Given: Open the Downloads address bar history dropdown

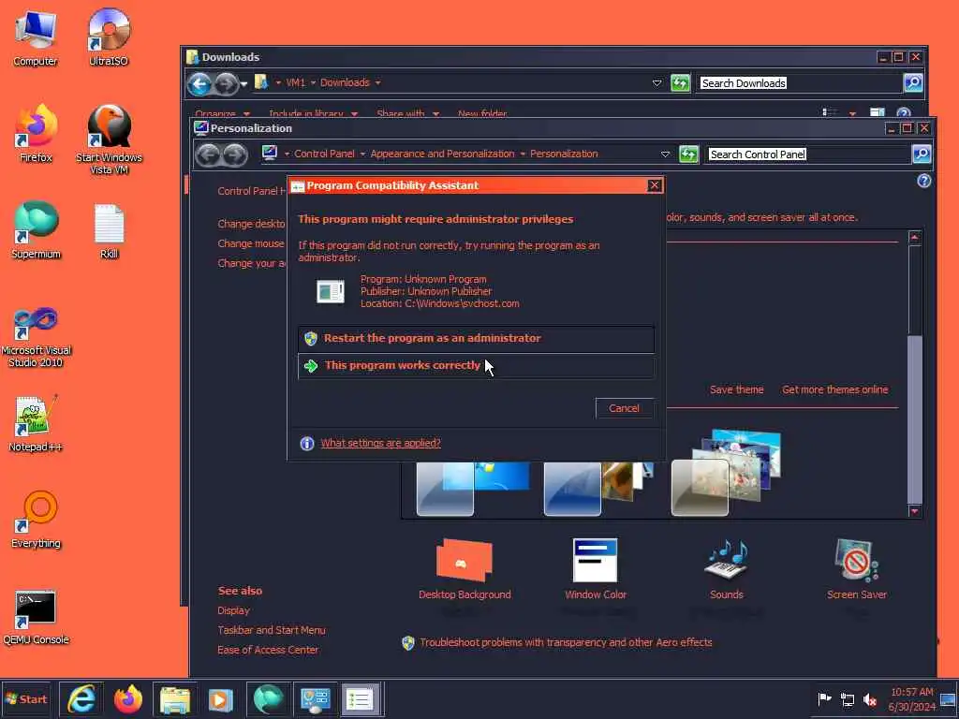Looking at the screenshot, I should click(657, 82).
